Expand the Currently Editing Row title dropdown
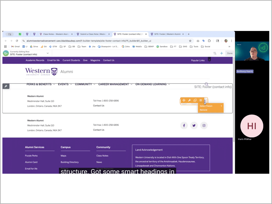Image resolution: width=272 pixels, height=204 pixels. 48,53
